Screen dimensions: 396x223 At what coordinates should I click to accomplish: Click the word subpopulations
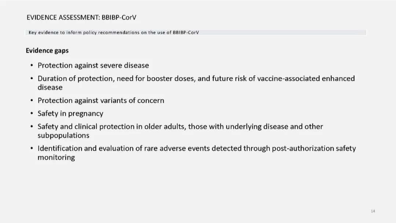[63, 135]
